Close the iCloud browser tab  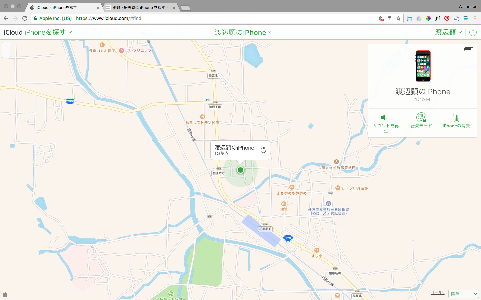tap(98, 7)
